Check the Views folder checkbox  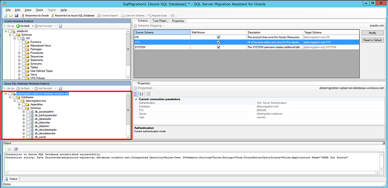coord(23,74)
